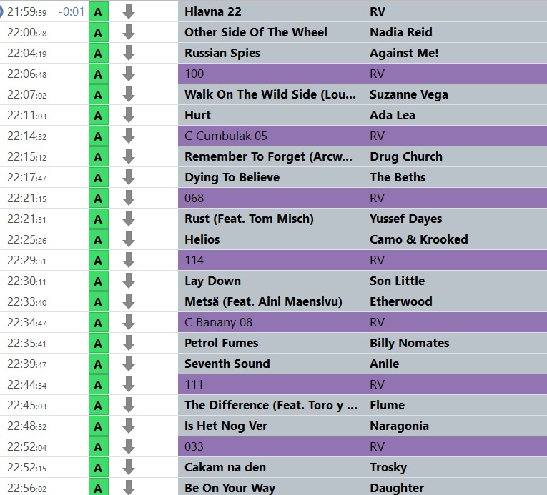The image size is (547, 495).
Task: Click artist name Suzanne Vega
Action: pyautogui.click(x=409, y=94)
